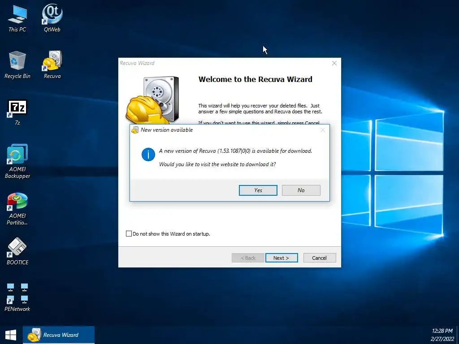Select the AOMEI Partition shortcut
This screenshot has height=344, width=459.
click(x=17, y=209)
